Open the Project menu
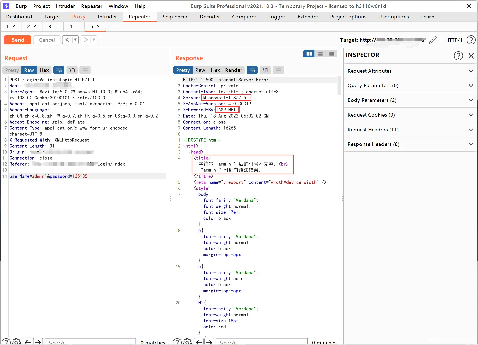Screen dimensions: 478x345 41,6
